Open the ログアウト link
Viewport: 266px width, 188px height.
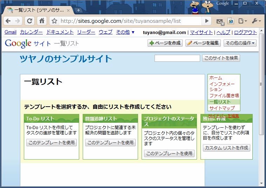pyautogui.click(x=245, y=32)
